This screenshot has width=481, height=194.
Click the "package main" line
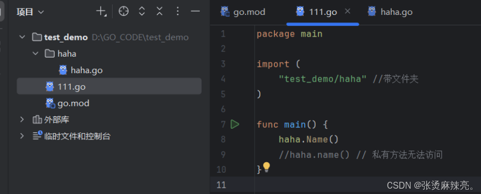click(x=290, y=34)
